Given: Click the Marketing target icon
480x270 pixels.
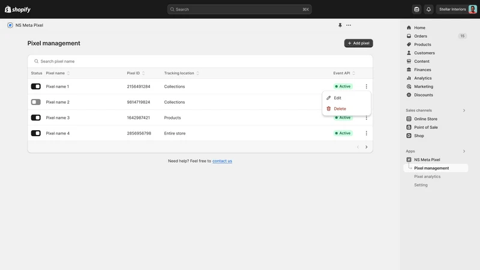Looking at the screenshot, I should click(409, 86).
